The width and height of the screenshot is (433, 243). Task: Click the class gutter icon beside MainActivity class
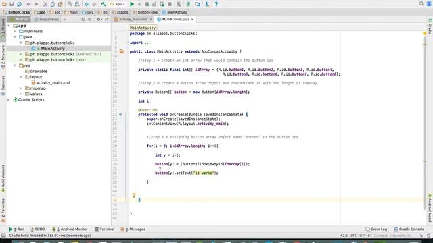pyautogui.click(x=122, y=51)
